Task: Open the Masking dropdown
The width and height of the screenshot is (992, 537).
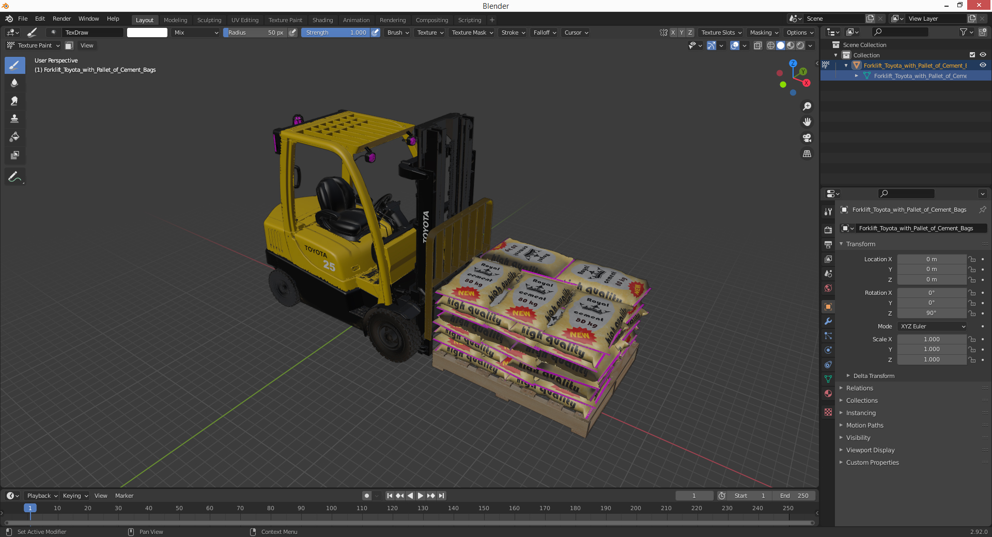Action: [764, 33]
